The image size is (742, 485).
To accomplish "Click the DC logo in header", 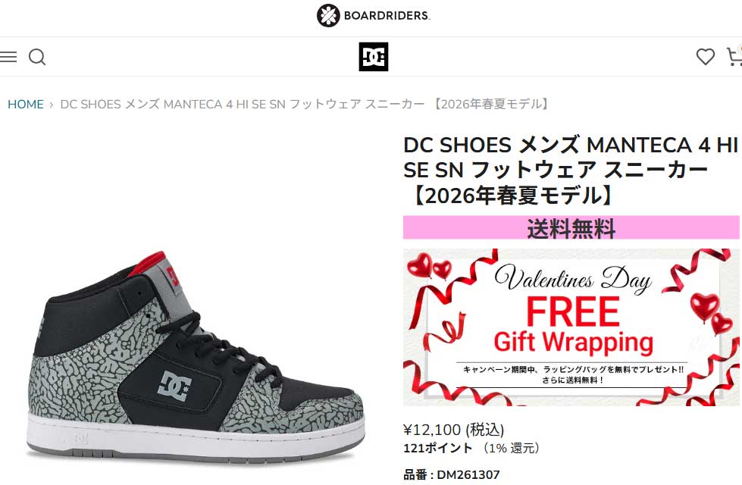I will coord(374,57).
